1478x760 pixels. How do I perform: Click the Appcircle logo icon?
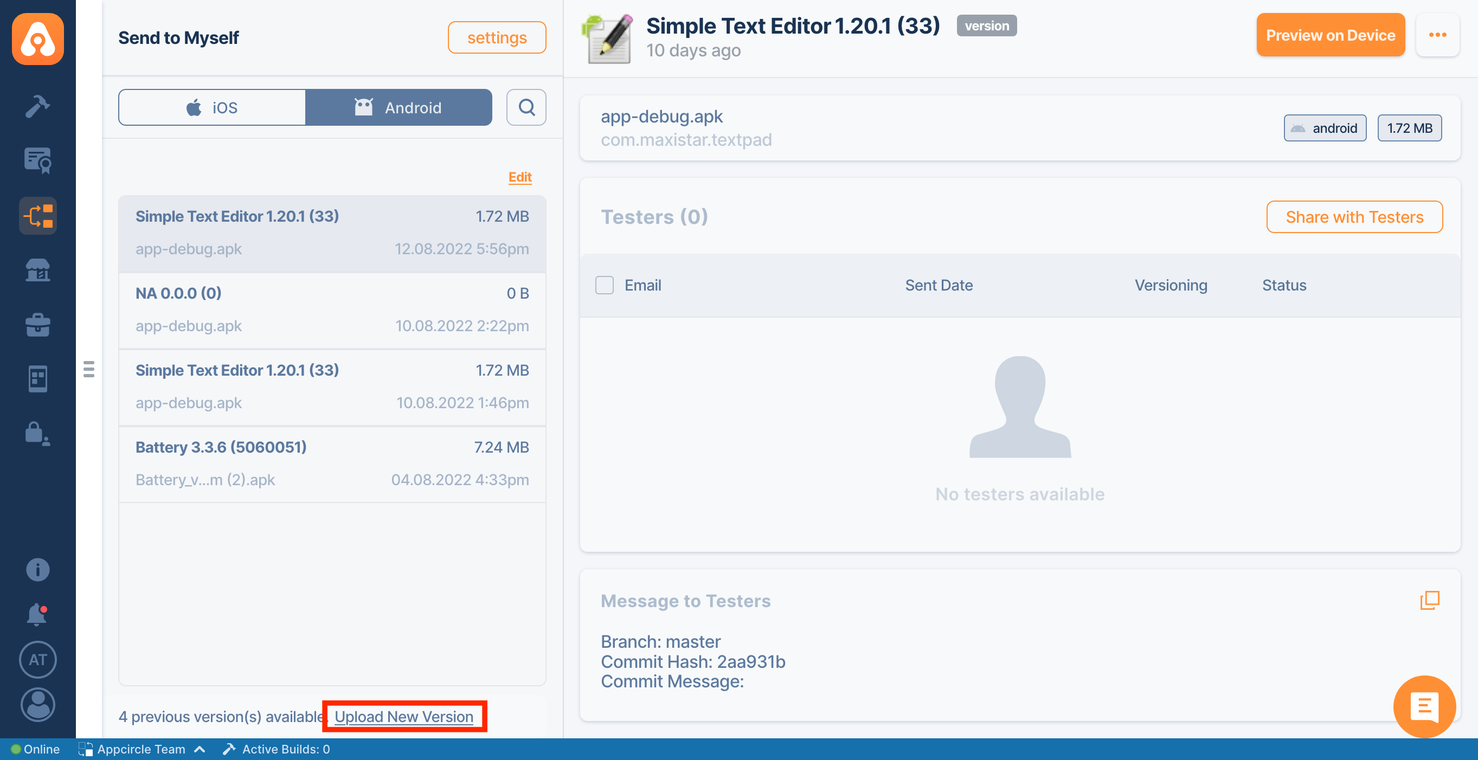point(38,39)
